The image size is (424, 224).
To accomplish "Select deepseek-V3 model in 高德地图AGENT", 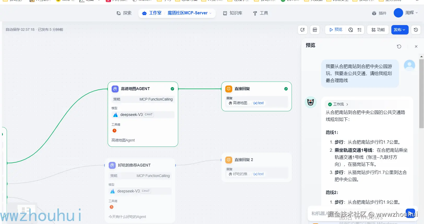I will click(143, 115).
